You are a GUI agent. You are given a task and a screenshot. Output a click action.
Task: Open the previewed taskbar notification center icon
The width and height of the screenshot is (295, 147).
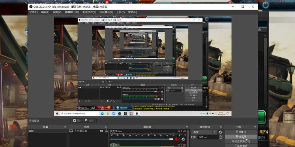point(228,114)
